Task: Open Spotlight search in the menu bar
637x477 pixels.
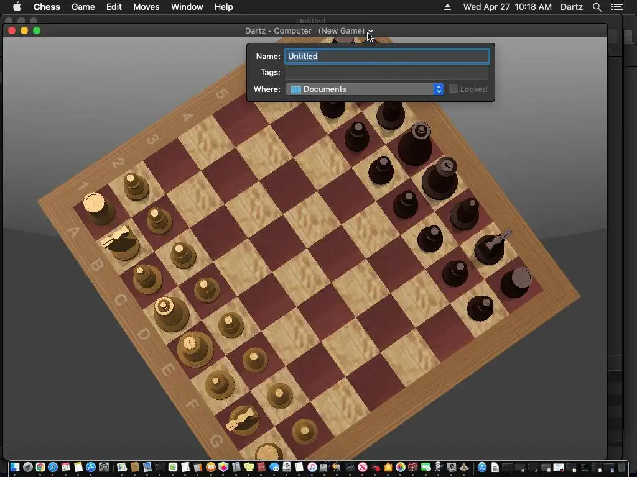Action: click(597, 7)
